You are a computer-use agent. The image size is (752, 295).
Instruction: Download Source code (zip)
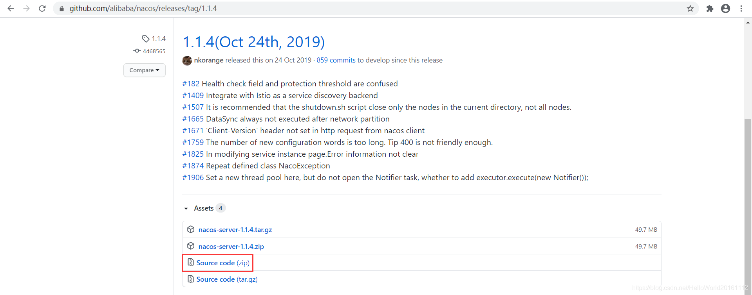(x=223, y=263)
